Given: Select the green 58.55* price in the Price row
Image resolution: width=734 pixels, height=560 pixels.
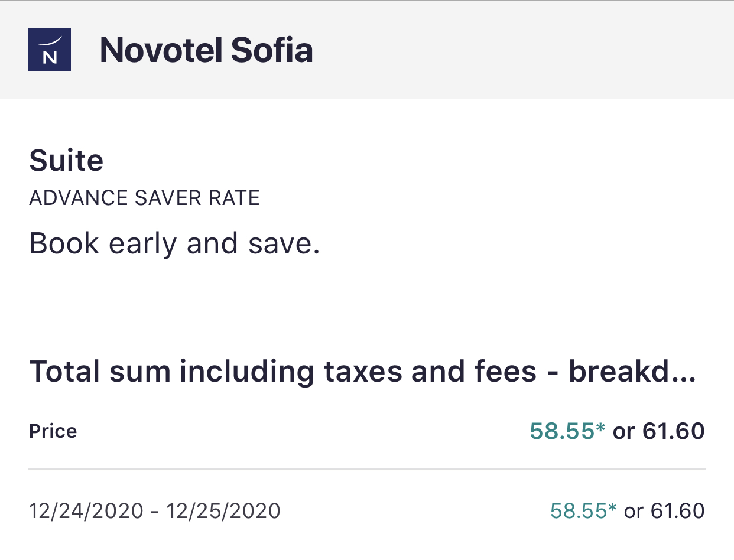Looking at the screenshot, I should coord(567,431).
